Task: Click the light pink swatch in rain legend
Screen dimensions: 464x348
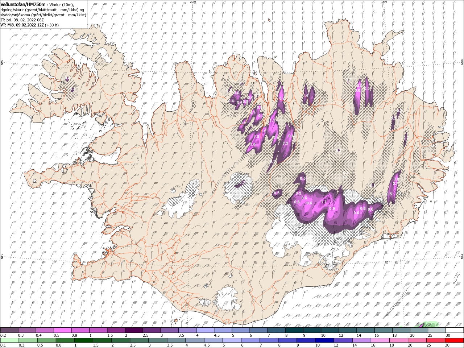Action: [380, 340]
